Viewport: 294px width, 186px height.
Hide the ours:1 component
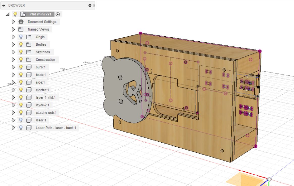coord(21,67)
